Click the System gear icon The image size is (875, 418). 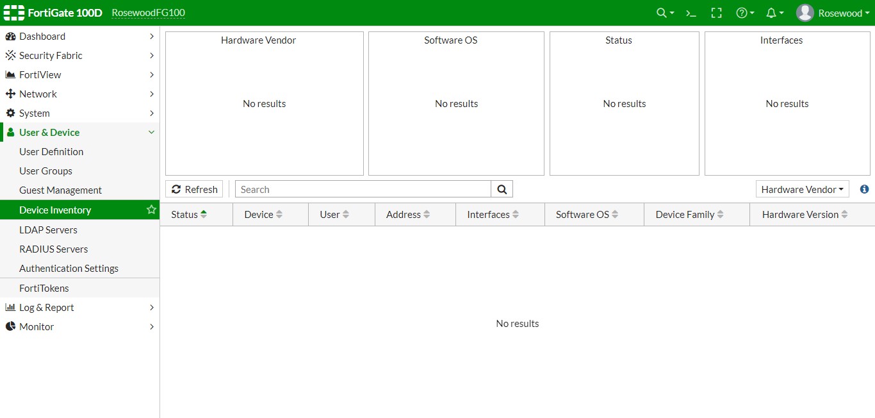click(x=10, y=113)
